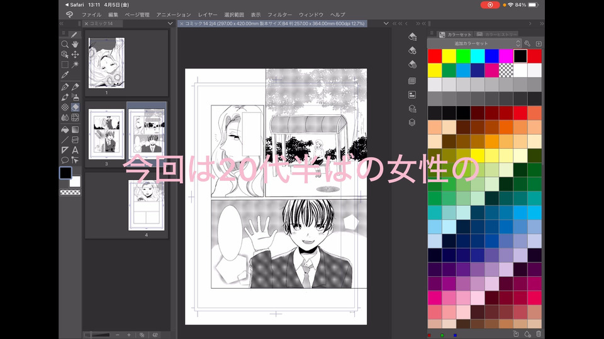Switch to the カラーセット tab
The width and height of the screenshot is (604, 339).
click(x=456, y=34)
